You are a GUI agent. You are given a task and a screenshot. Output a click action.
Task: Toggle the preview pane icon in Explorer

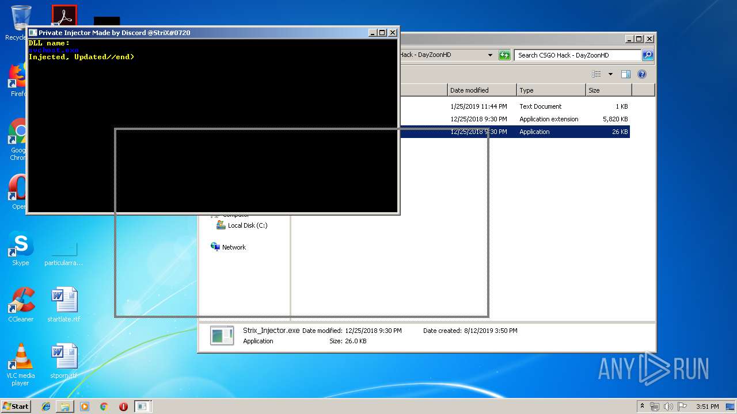point(626,74)
